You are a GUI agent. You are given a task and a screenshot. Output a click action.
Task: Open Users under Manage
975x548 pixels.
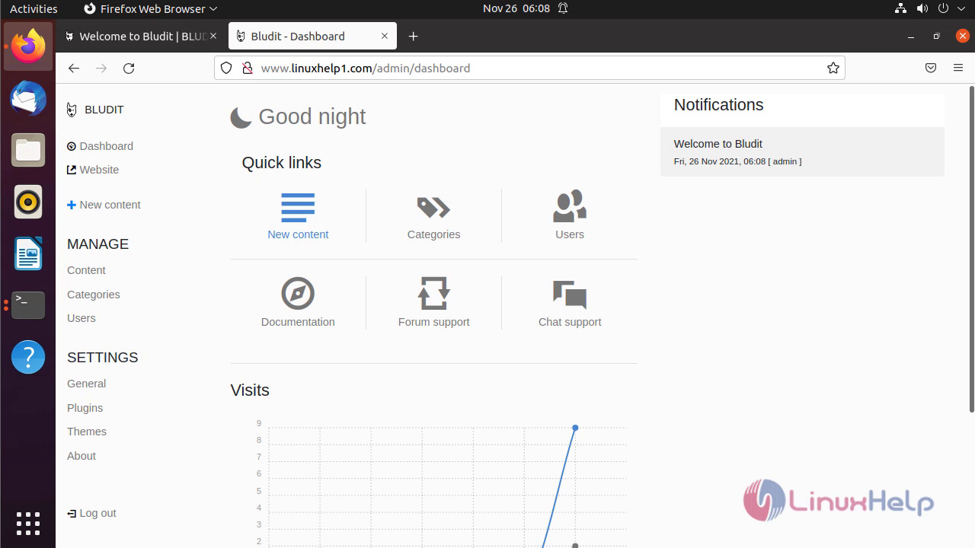click(82, 318)
